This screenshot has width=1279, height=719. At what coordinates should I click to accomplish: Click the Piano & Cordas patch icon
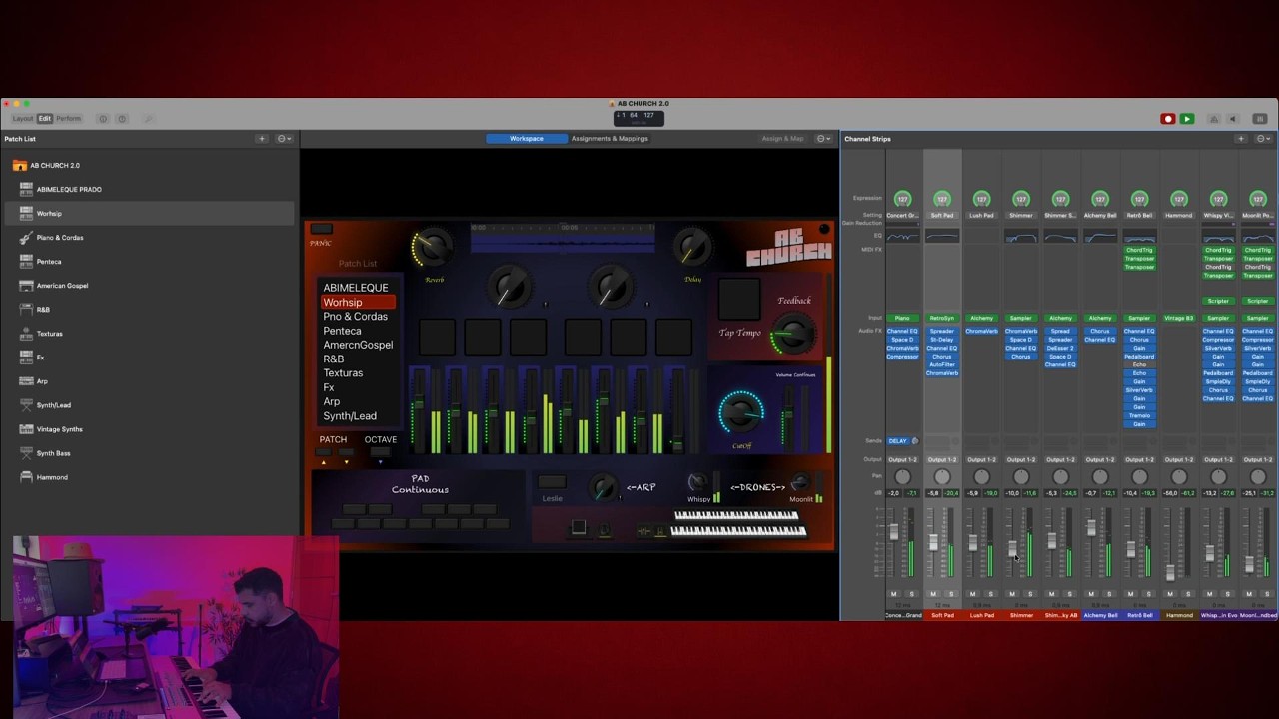[26, 238]
